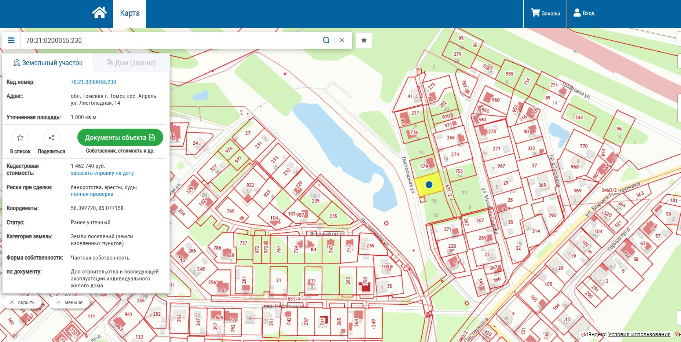The image size is (681, 342).
Task: Click the star favorites button near search
Action: (x=364, y=40)
